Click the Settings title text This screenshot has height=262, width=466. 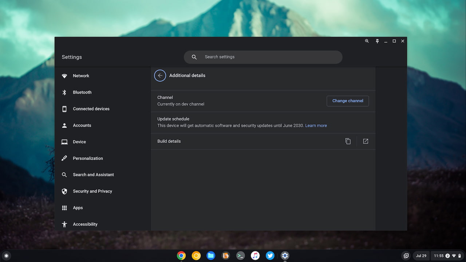[72, 57]
